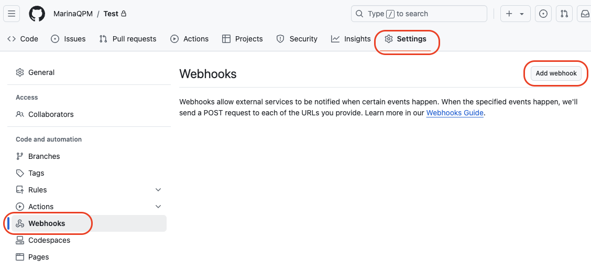Select Tags in settings sidebar
This screenshot has width=591, height=269.
pos(36,173)
